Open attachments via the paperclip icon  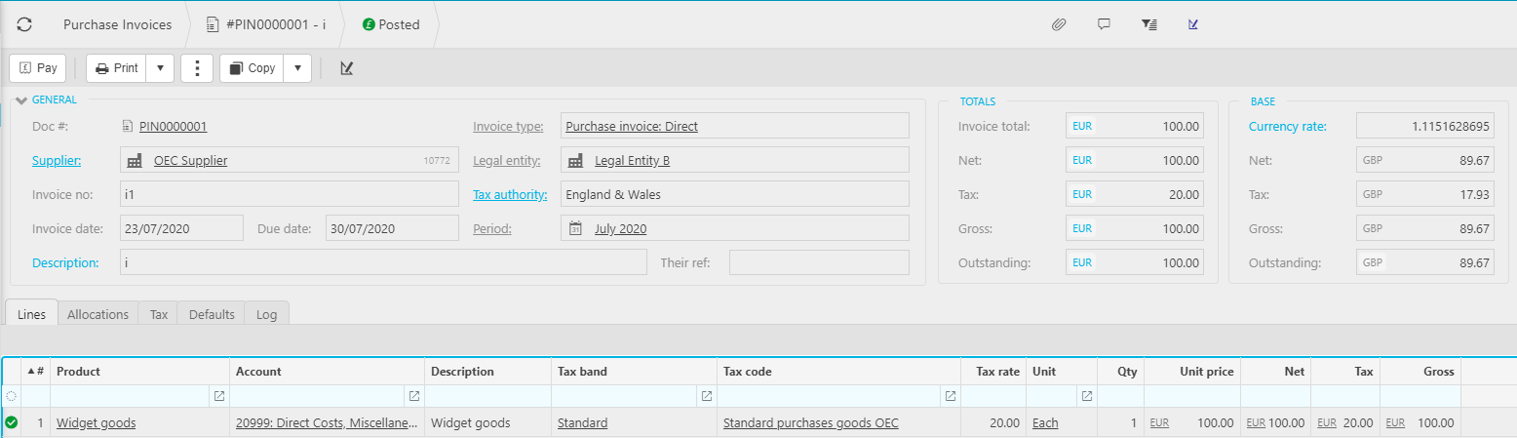point(1058,24)
